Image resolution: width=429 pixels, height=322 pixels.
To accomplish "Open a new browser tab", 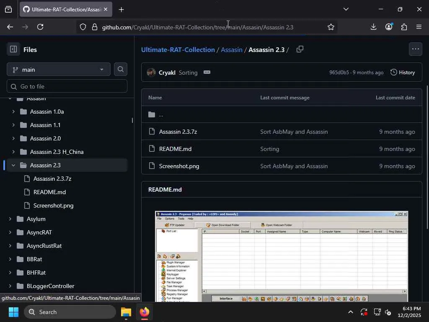I will pos(121,10).
